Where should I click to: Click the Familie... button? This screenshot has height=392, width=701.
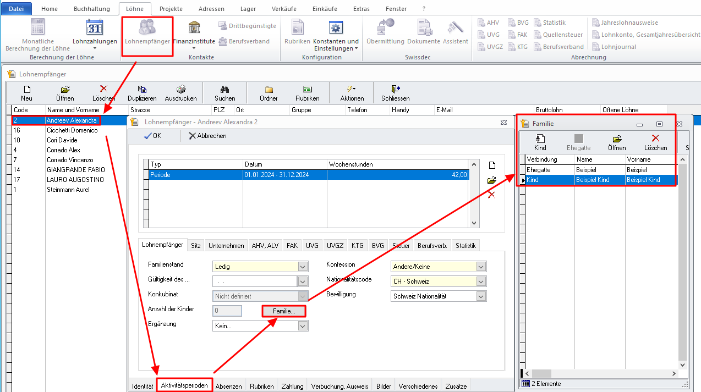tap(284, 311)
